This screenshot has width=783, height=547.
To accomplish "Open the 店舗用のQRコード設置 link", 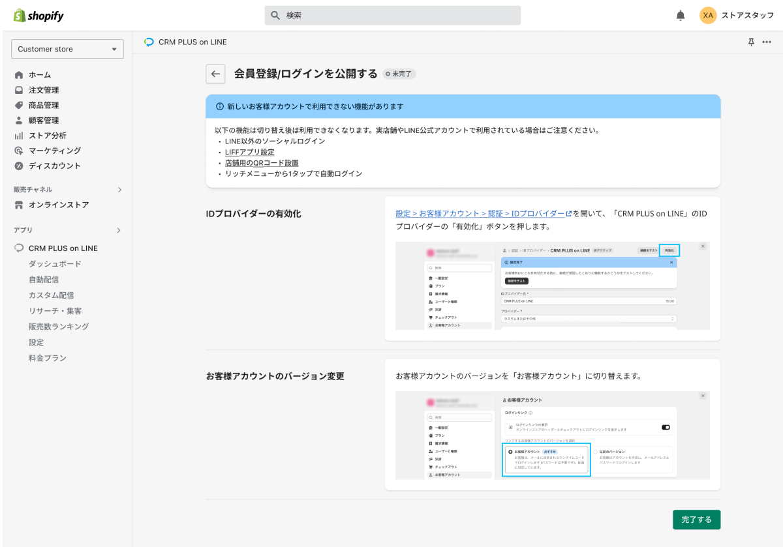I will (x=262, y=163).
